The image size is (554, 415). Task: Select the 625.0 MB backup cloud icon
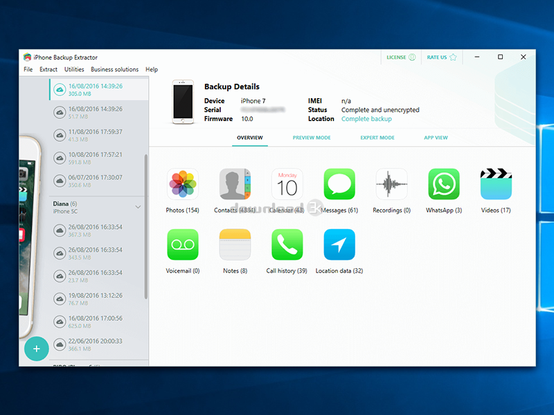pos(60,322)
